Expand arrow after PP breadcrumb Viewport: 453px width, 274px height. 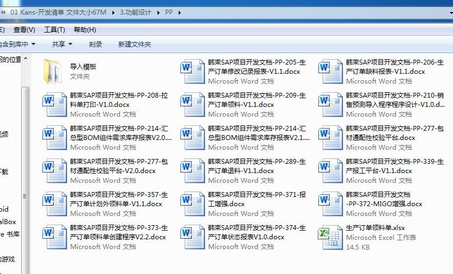[180, 12]
